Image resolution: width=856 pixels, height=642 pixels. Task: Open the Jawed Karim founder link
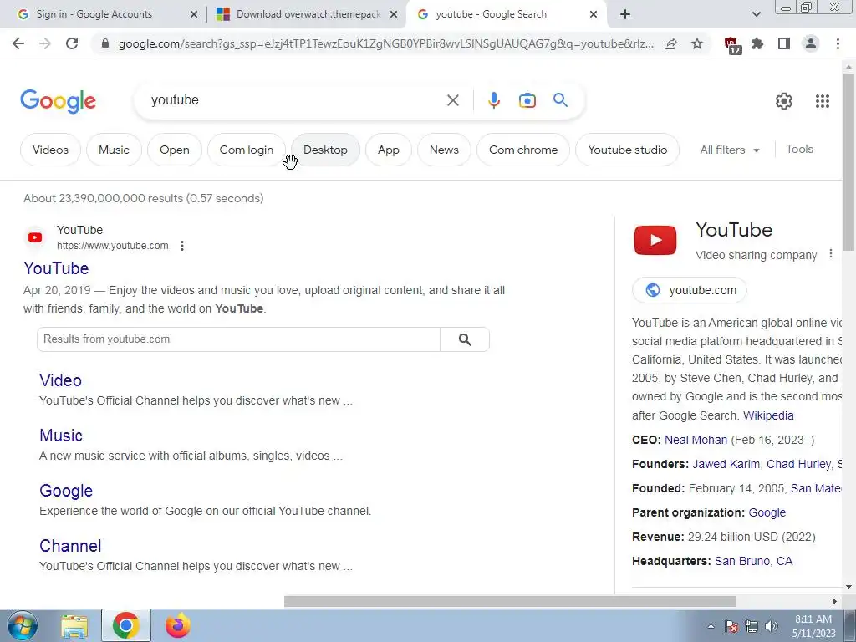(726, 464)
